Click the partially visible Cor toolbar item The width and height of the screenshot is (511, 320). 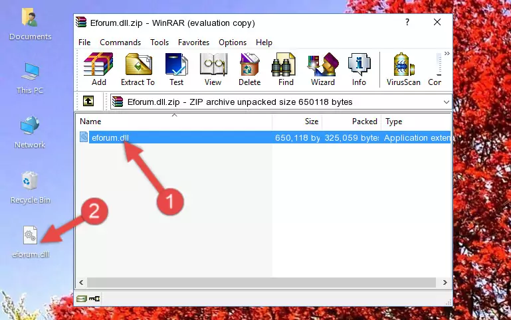(x=435, y=69)
